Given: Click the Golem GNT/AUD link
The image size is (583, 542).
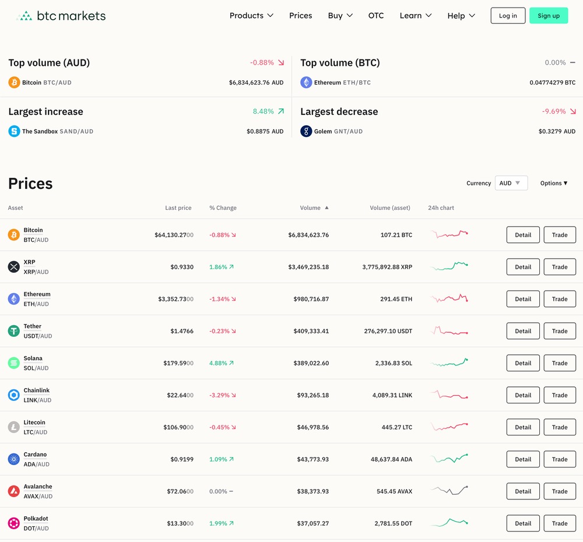Looking at the screenshot, I should tap(338, 131).
